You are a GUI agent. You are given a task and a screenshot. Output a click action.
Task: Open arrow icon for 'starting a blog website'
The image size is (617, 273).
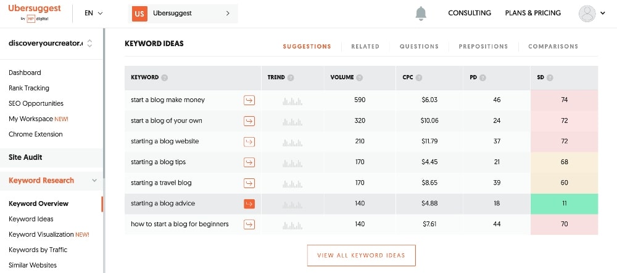click(249, 141)
